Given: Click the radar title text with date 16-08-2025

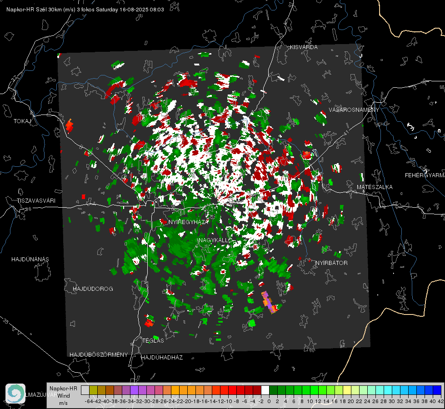Looking at the screenshot, I should click(85, 10).
